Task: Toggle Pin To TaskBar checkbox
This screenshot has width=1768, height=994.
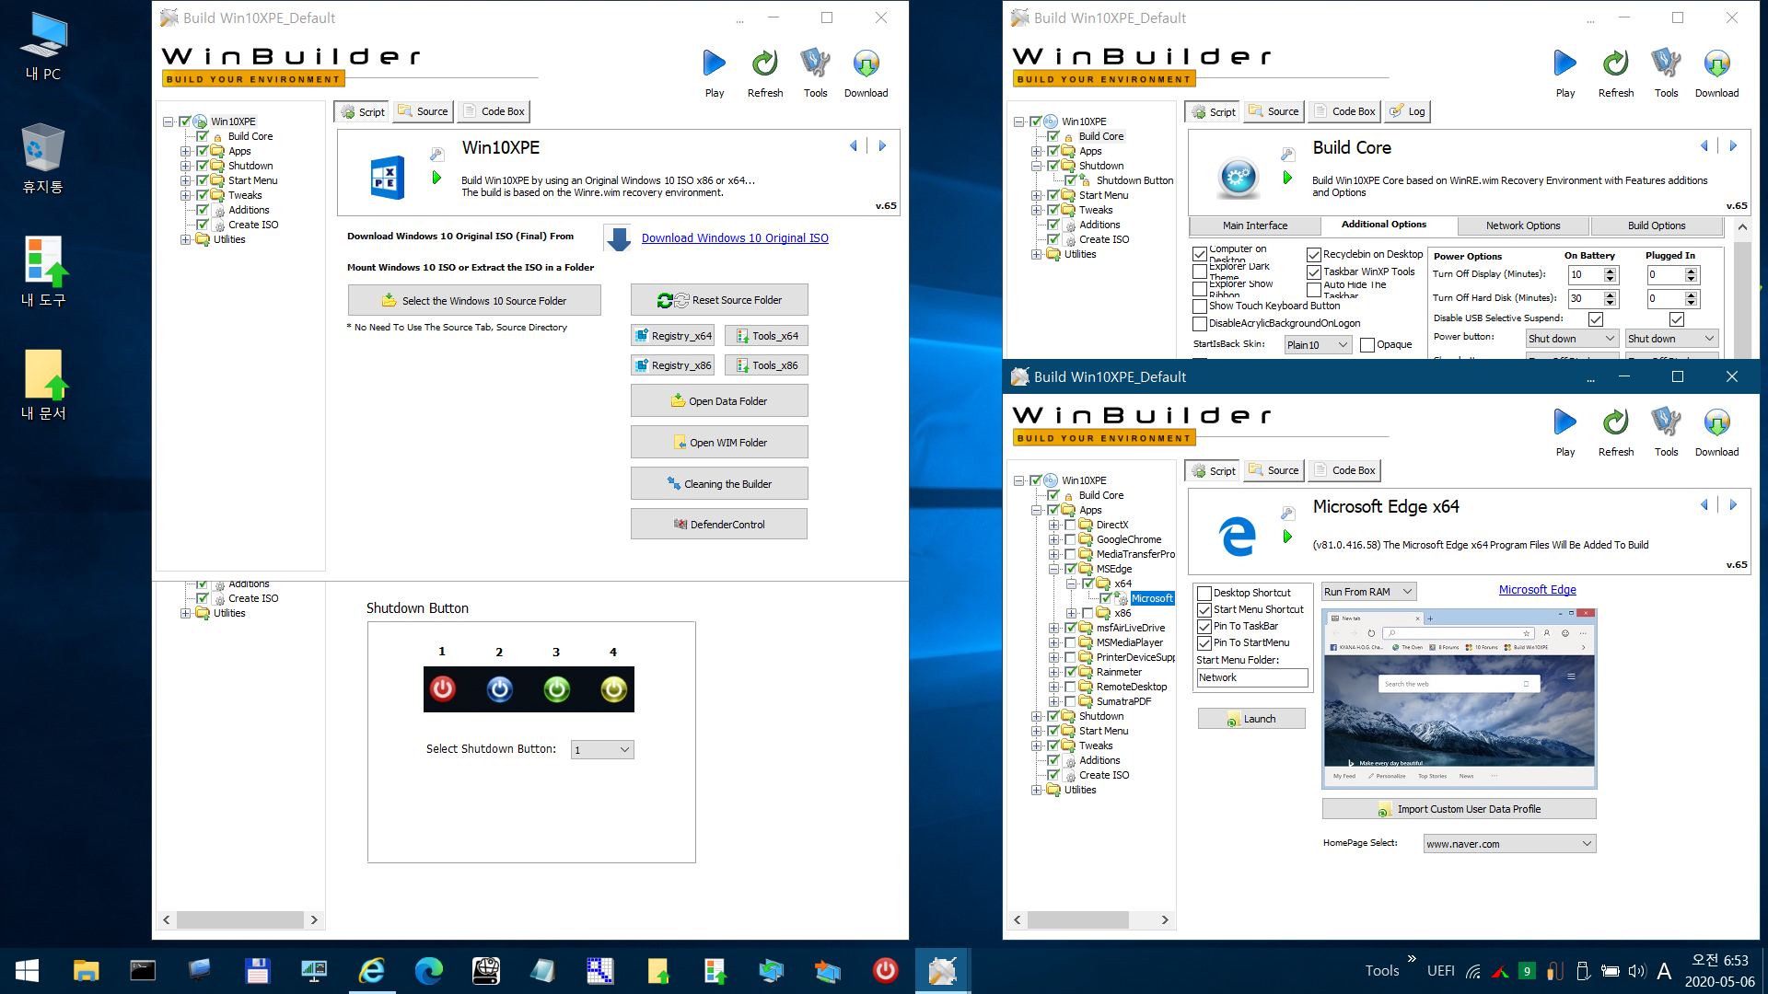Action: point(1204,627)
